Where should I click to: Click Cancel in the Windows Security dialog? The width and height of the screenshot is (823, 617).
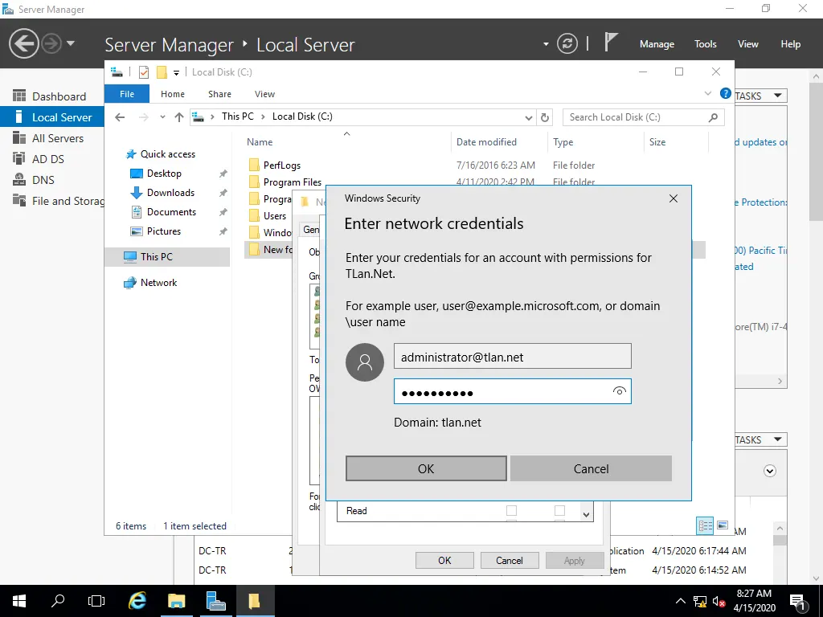591,468
